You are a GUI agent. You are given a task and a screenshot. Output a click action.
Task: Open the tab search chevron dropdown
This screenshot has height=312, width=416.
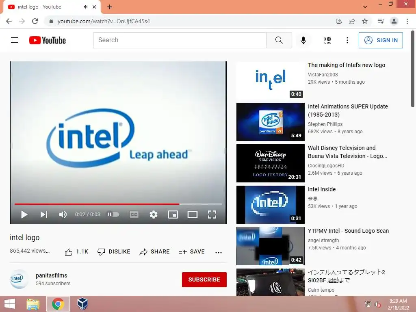point(365,7)
